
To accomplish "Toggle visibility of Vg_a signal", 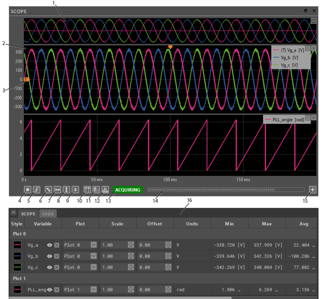I will (x=50, y=245).
